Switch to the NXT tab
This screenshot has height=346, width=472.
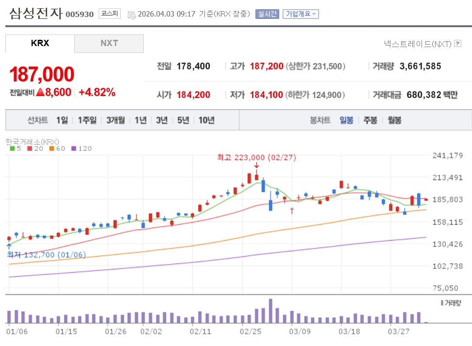pos(109,43)
